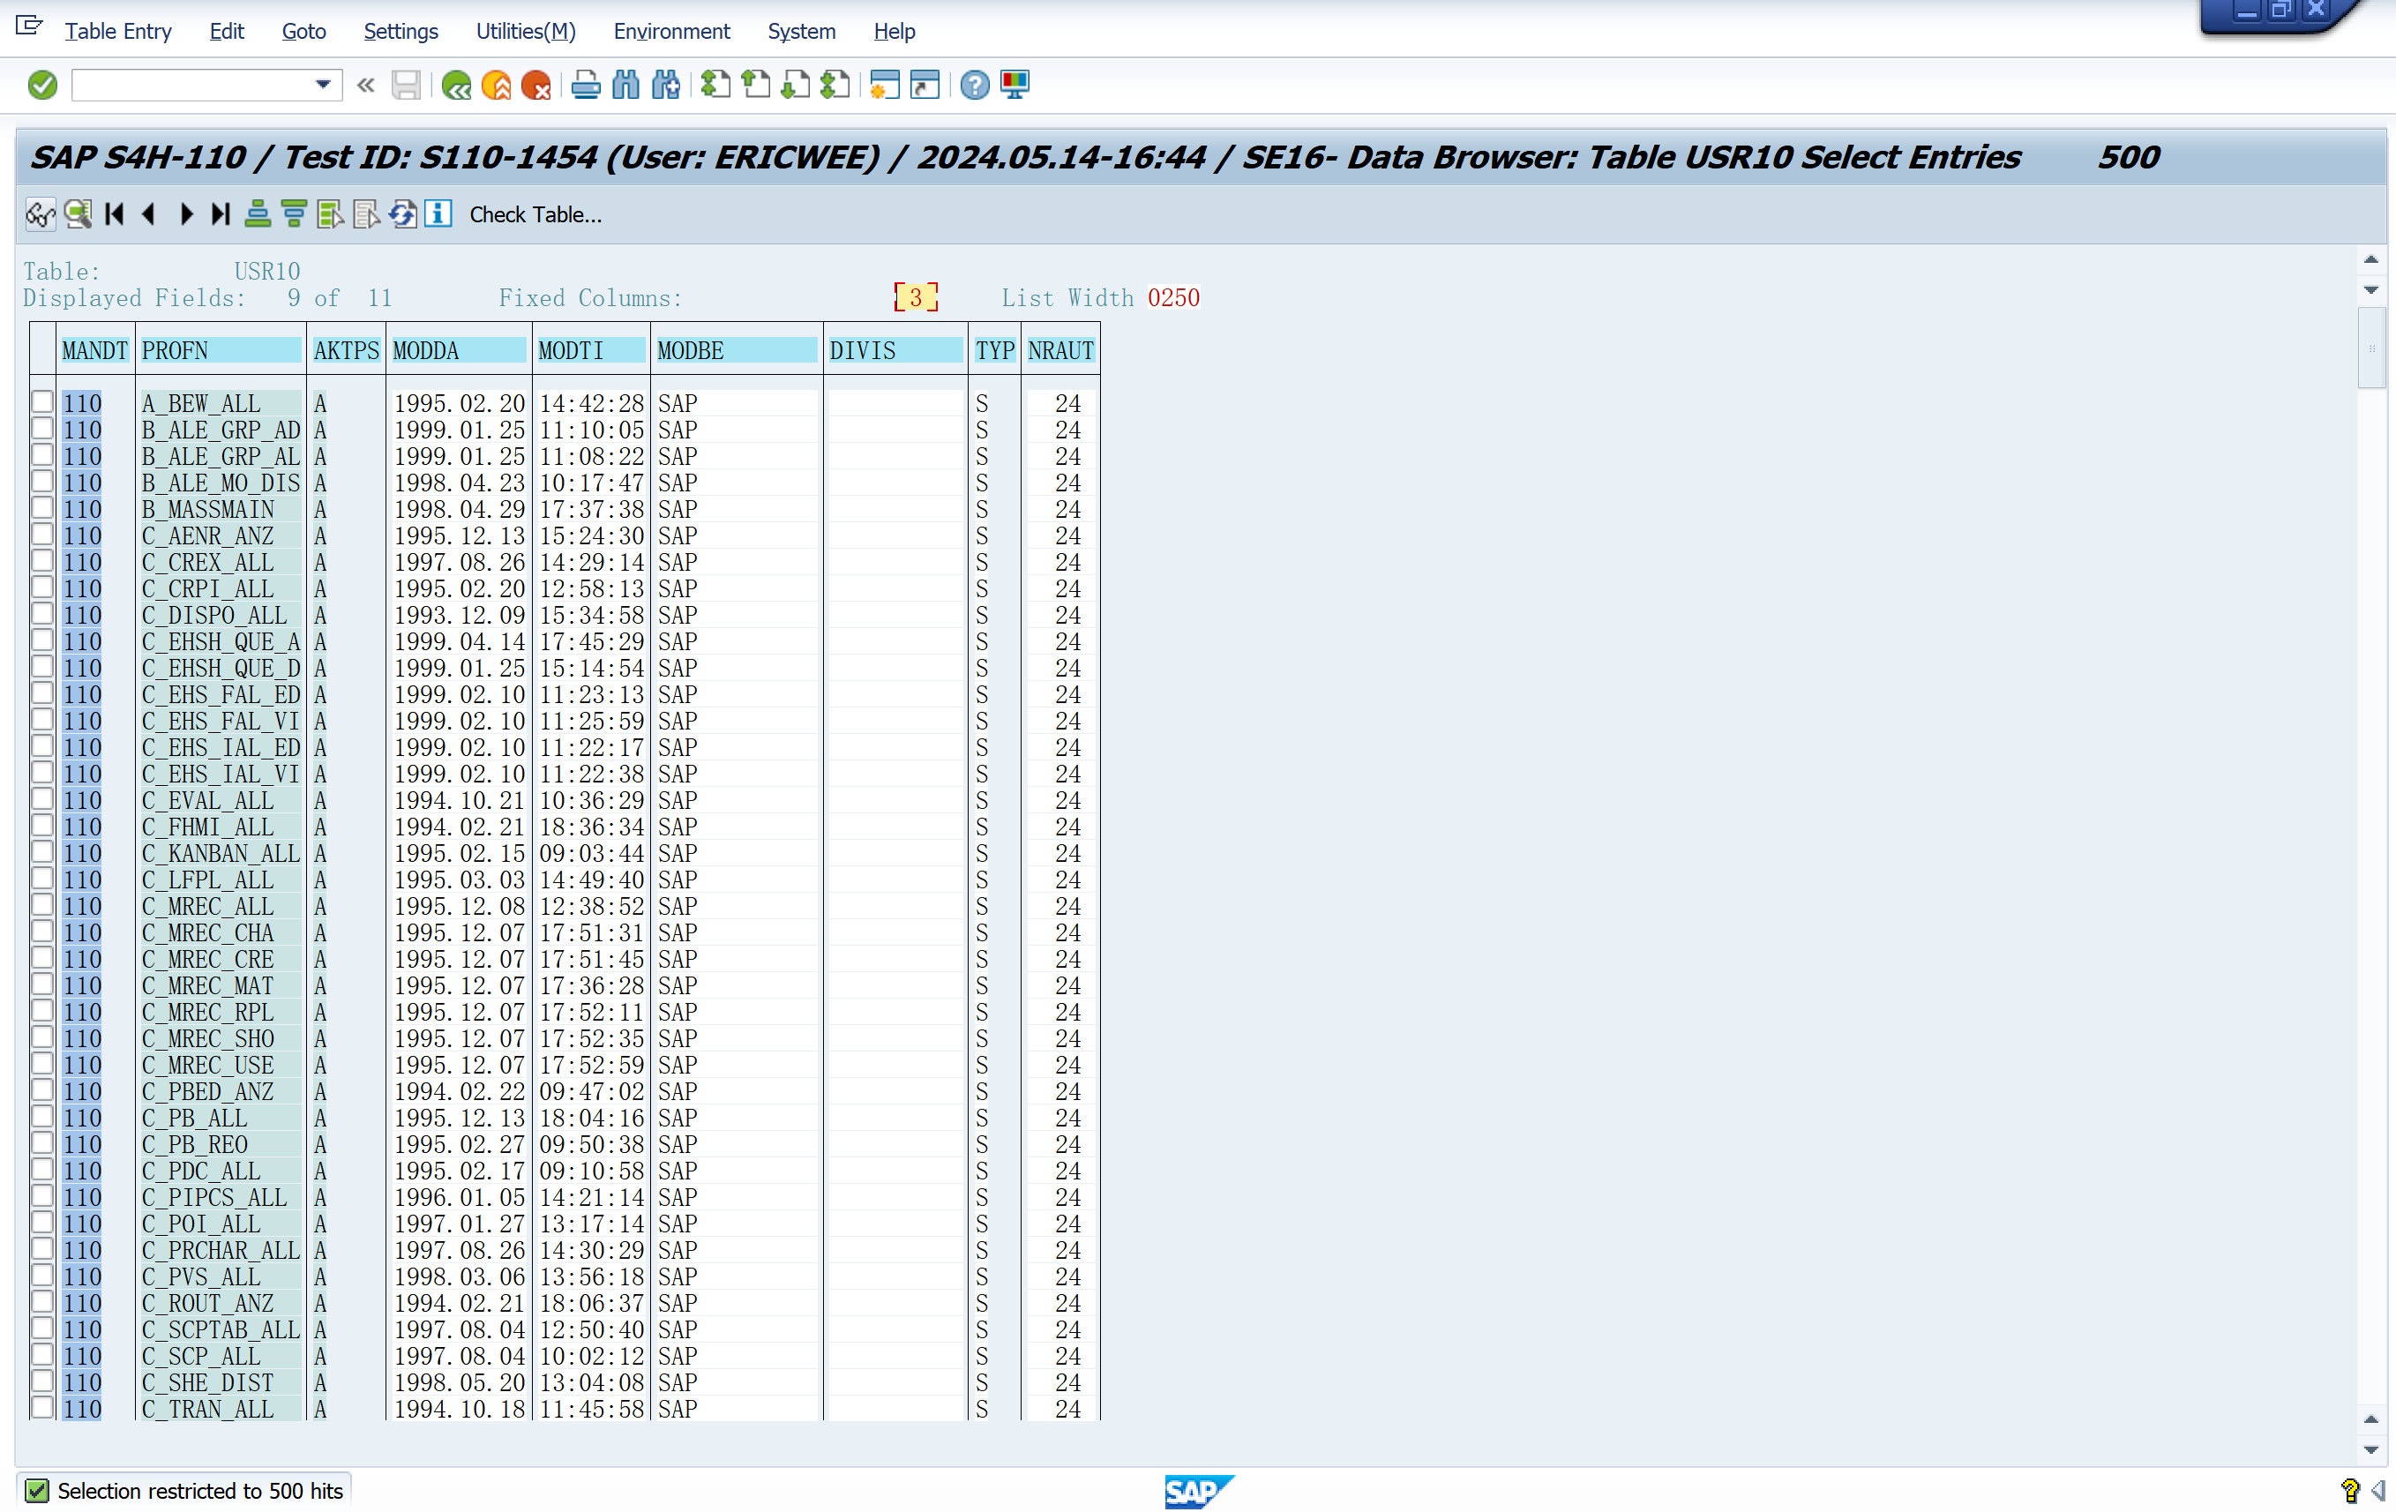Open the Settings menu
Image resolution: width=2396 pixels, height=1512 pixels.
click(x=400, y=31)
